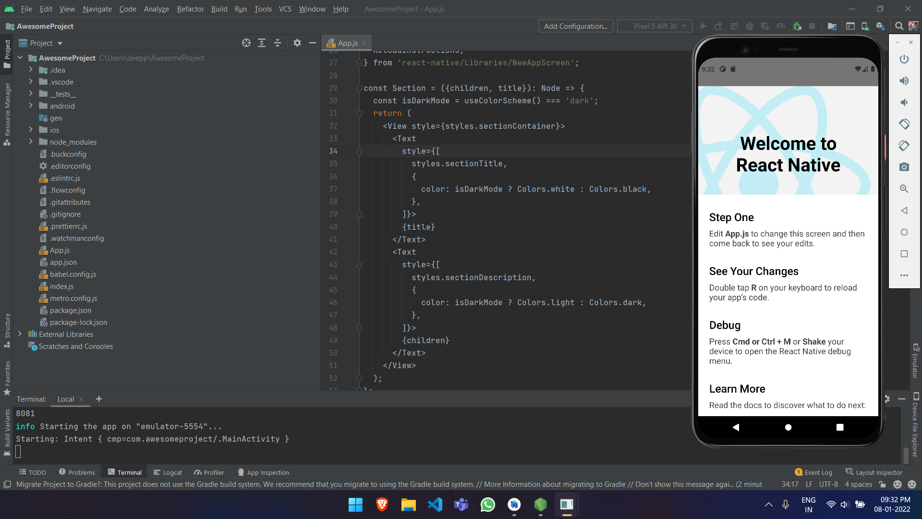Click Expand All in the Project panel
The width and height of the screenshot is (922, 519).
click(x=262, y=43)
